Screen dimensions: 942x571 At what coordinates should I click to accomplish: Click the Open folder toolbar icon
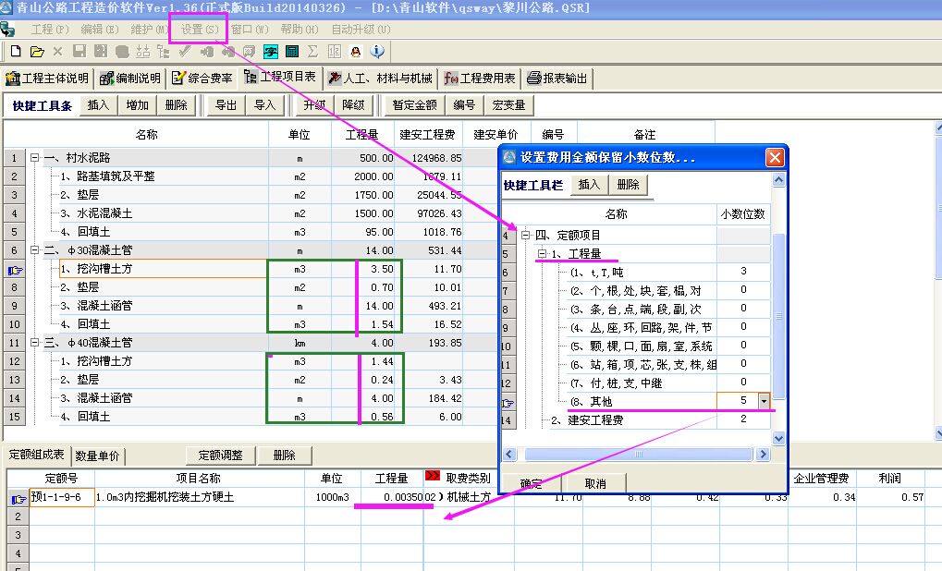click(37, 52)
